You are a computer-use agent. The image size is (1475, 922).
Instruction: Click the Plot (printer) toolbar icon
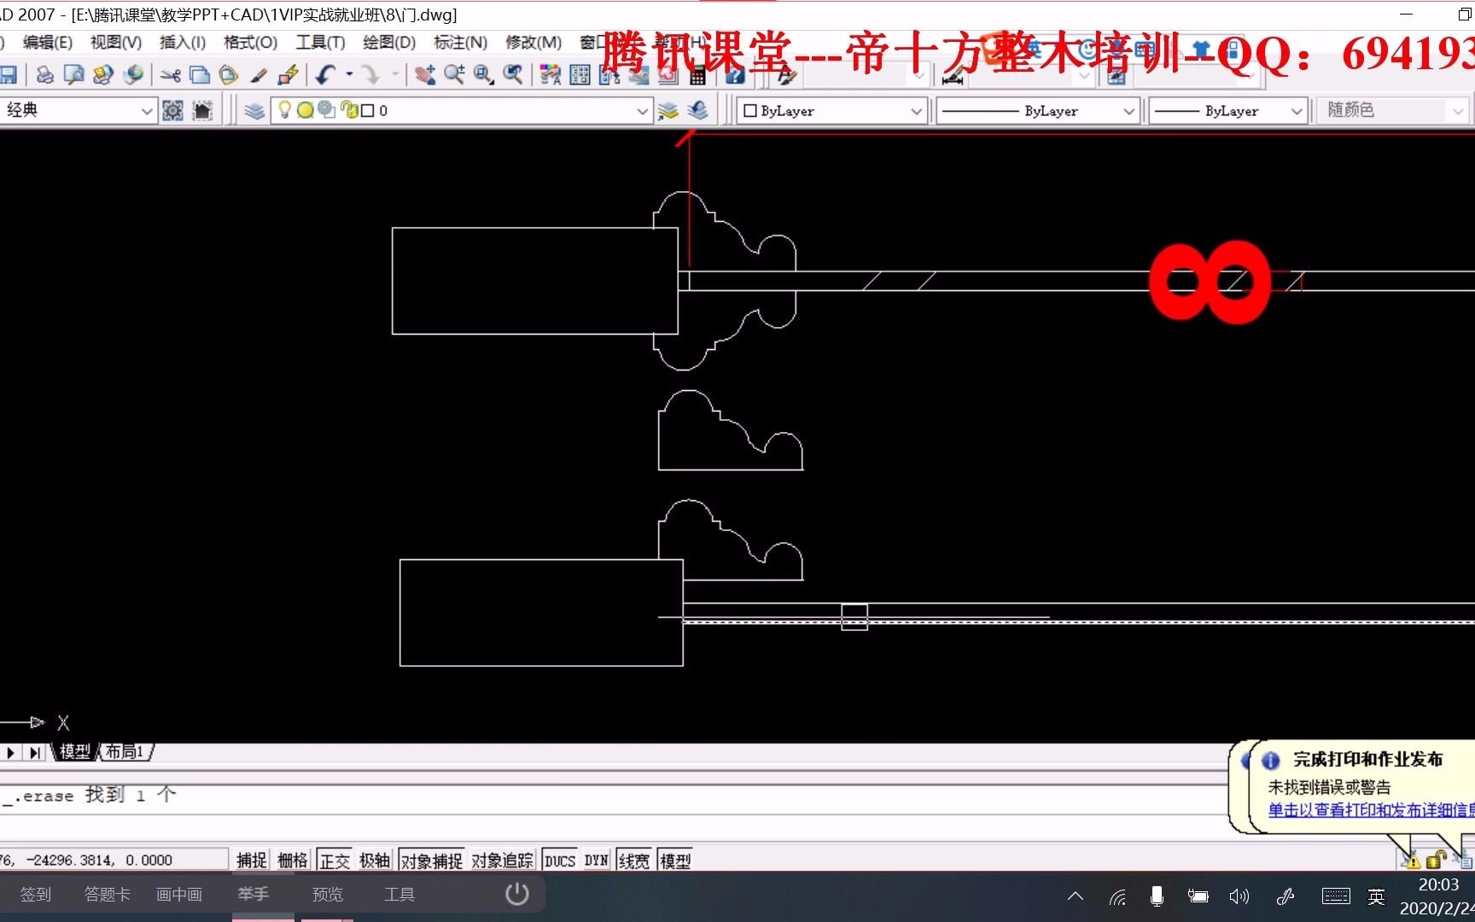pos(45,75)
